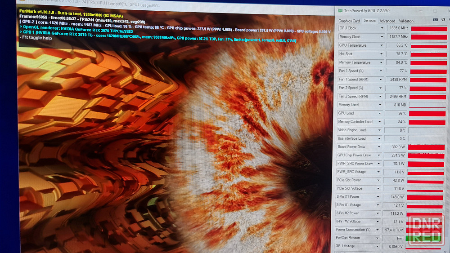Expand the PerfCap Reason dropdown

[377, 238]
